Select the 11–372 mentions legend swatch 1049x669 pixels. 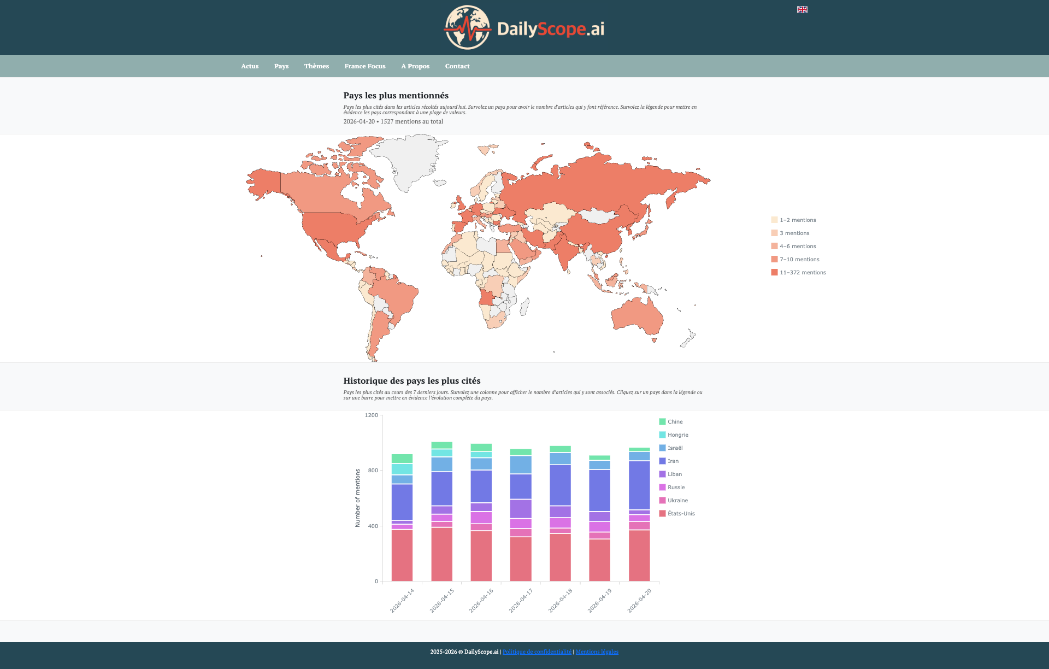tap(774, 272)
